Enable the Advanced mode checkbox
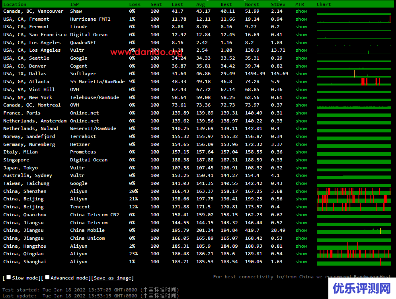396x299 pixels. [x=47, y=277]
